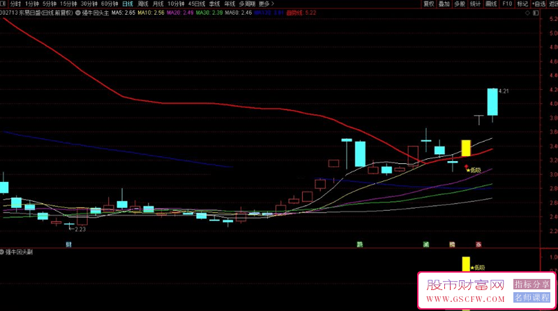Click the 财 event marker on timeline

tap(68, 244)
